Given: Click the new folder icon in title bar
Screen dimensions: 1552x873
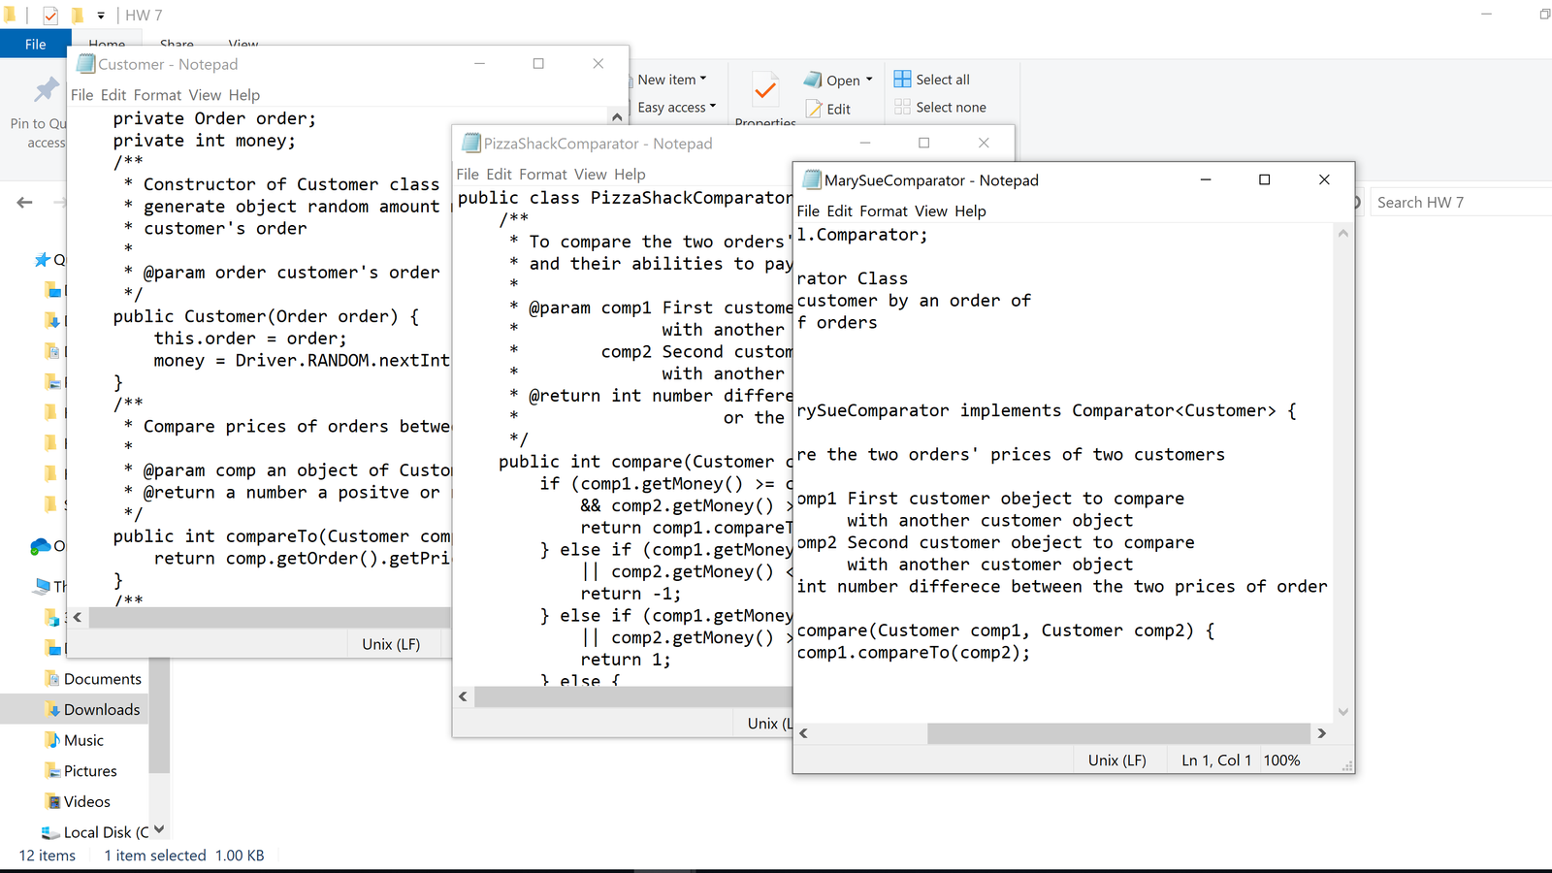Looking at the screenshot, I should (x=78, y=16).
